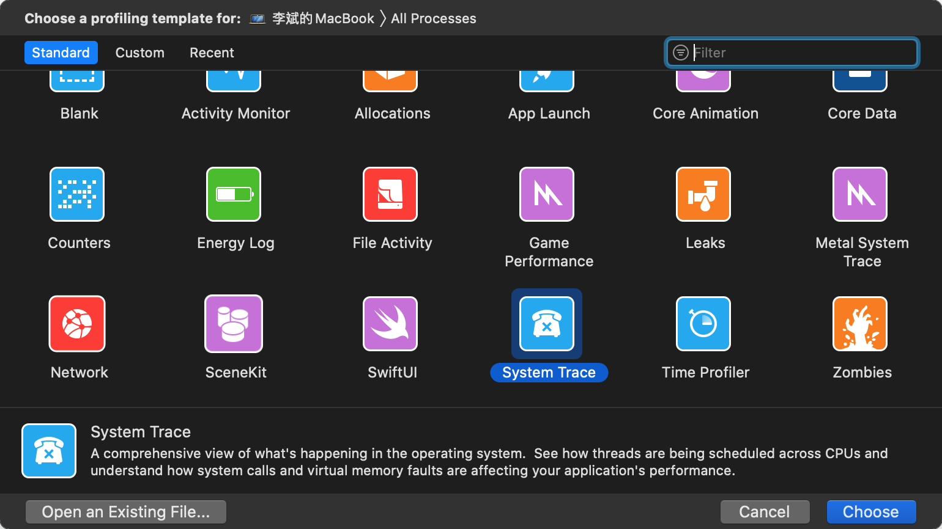Confirm selection with the Choose button
Screen dimensions: 942x529
point(871,512)
